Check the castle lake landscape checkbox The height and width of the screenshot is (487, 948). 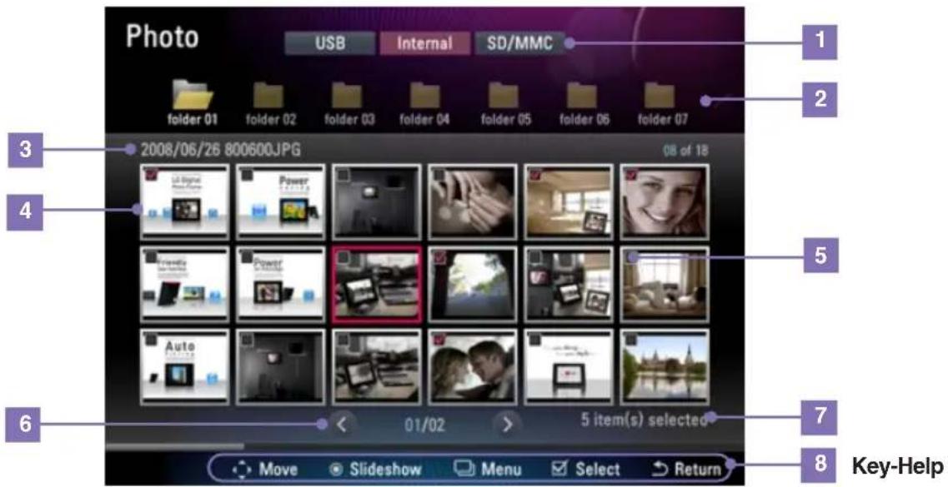pos(631,340)
